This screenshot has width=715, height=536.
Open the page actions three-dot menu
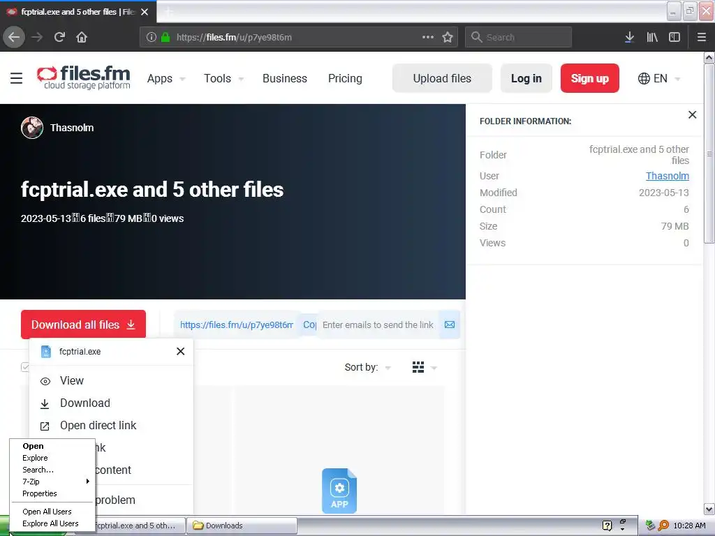point(428,37)
